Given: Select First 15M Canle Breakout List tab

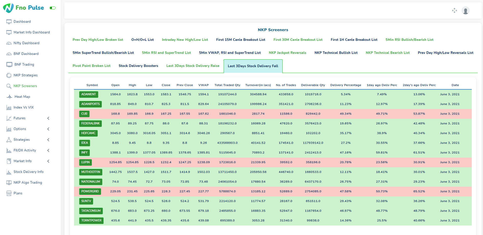Looking at the screenshot, I should coord(240,40).
